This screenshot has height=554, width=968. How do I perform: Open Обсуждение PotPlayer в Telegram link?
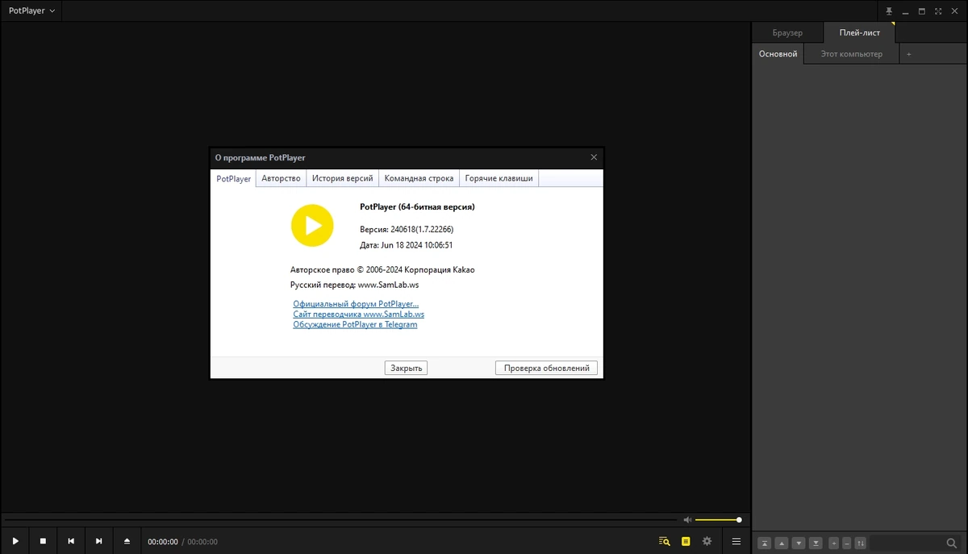click(x=355, y=324)
